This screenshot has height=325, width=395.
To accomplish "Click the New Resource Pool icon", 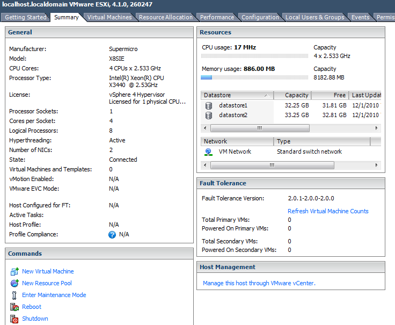I will (x=14, y=283).
